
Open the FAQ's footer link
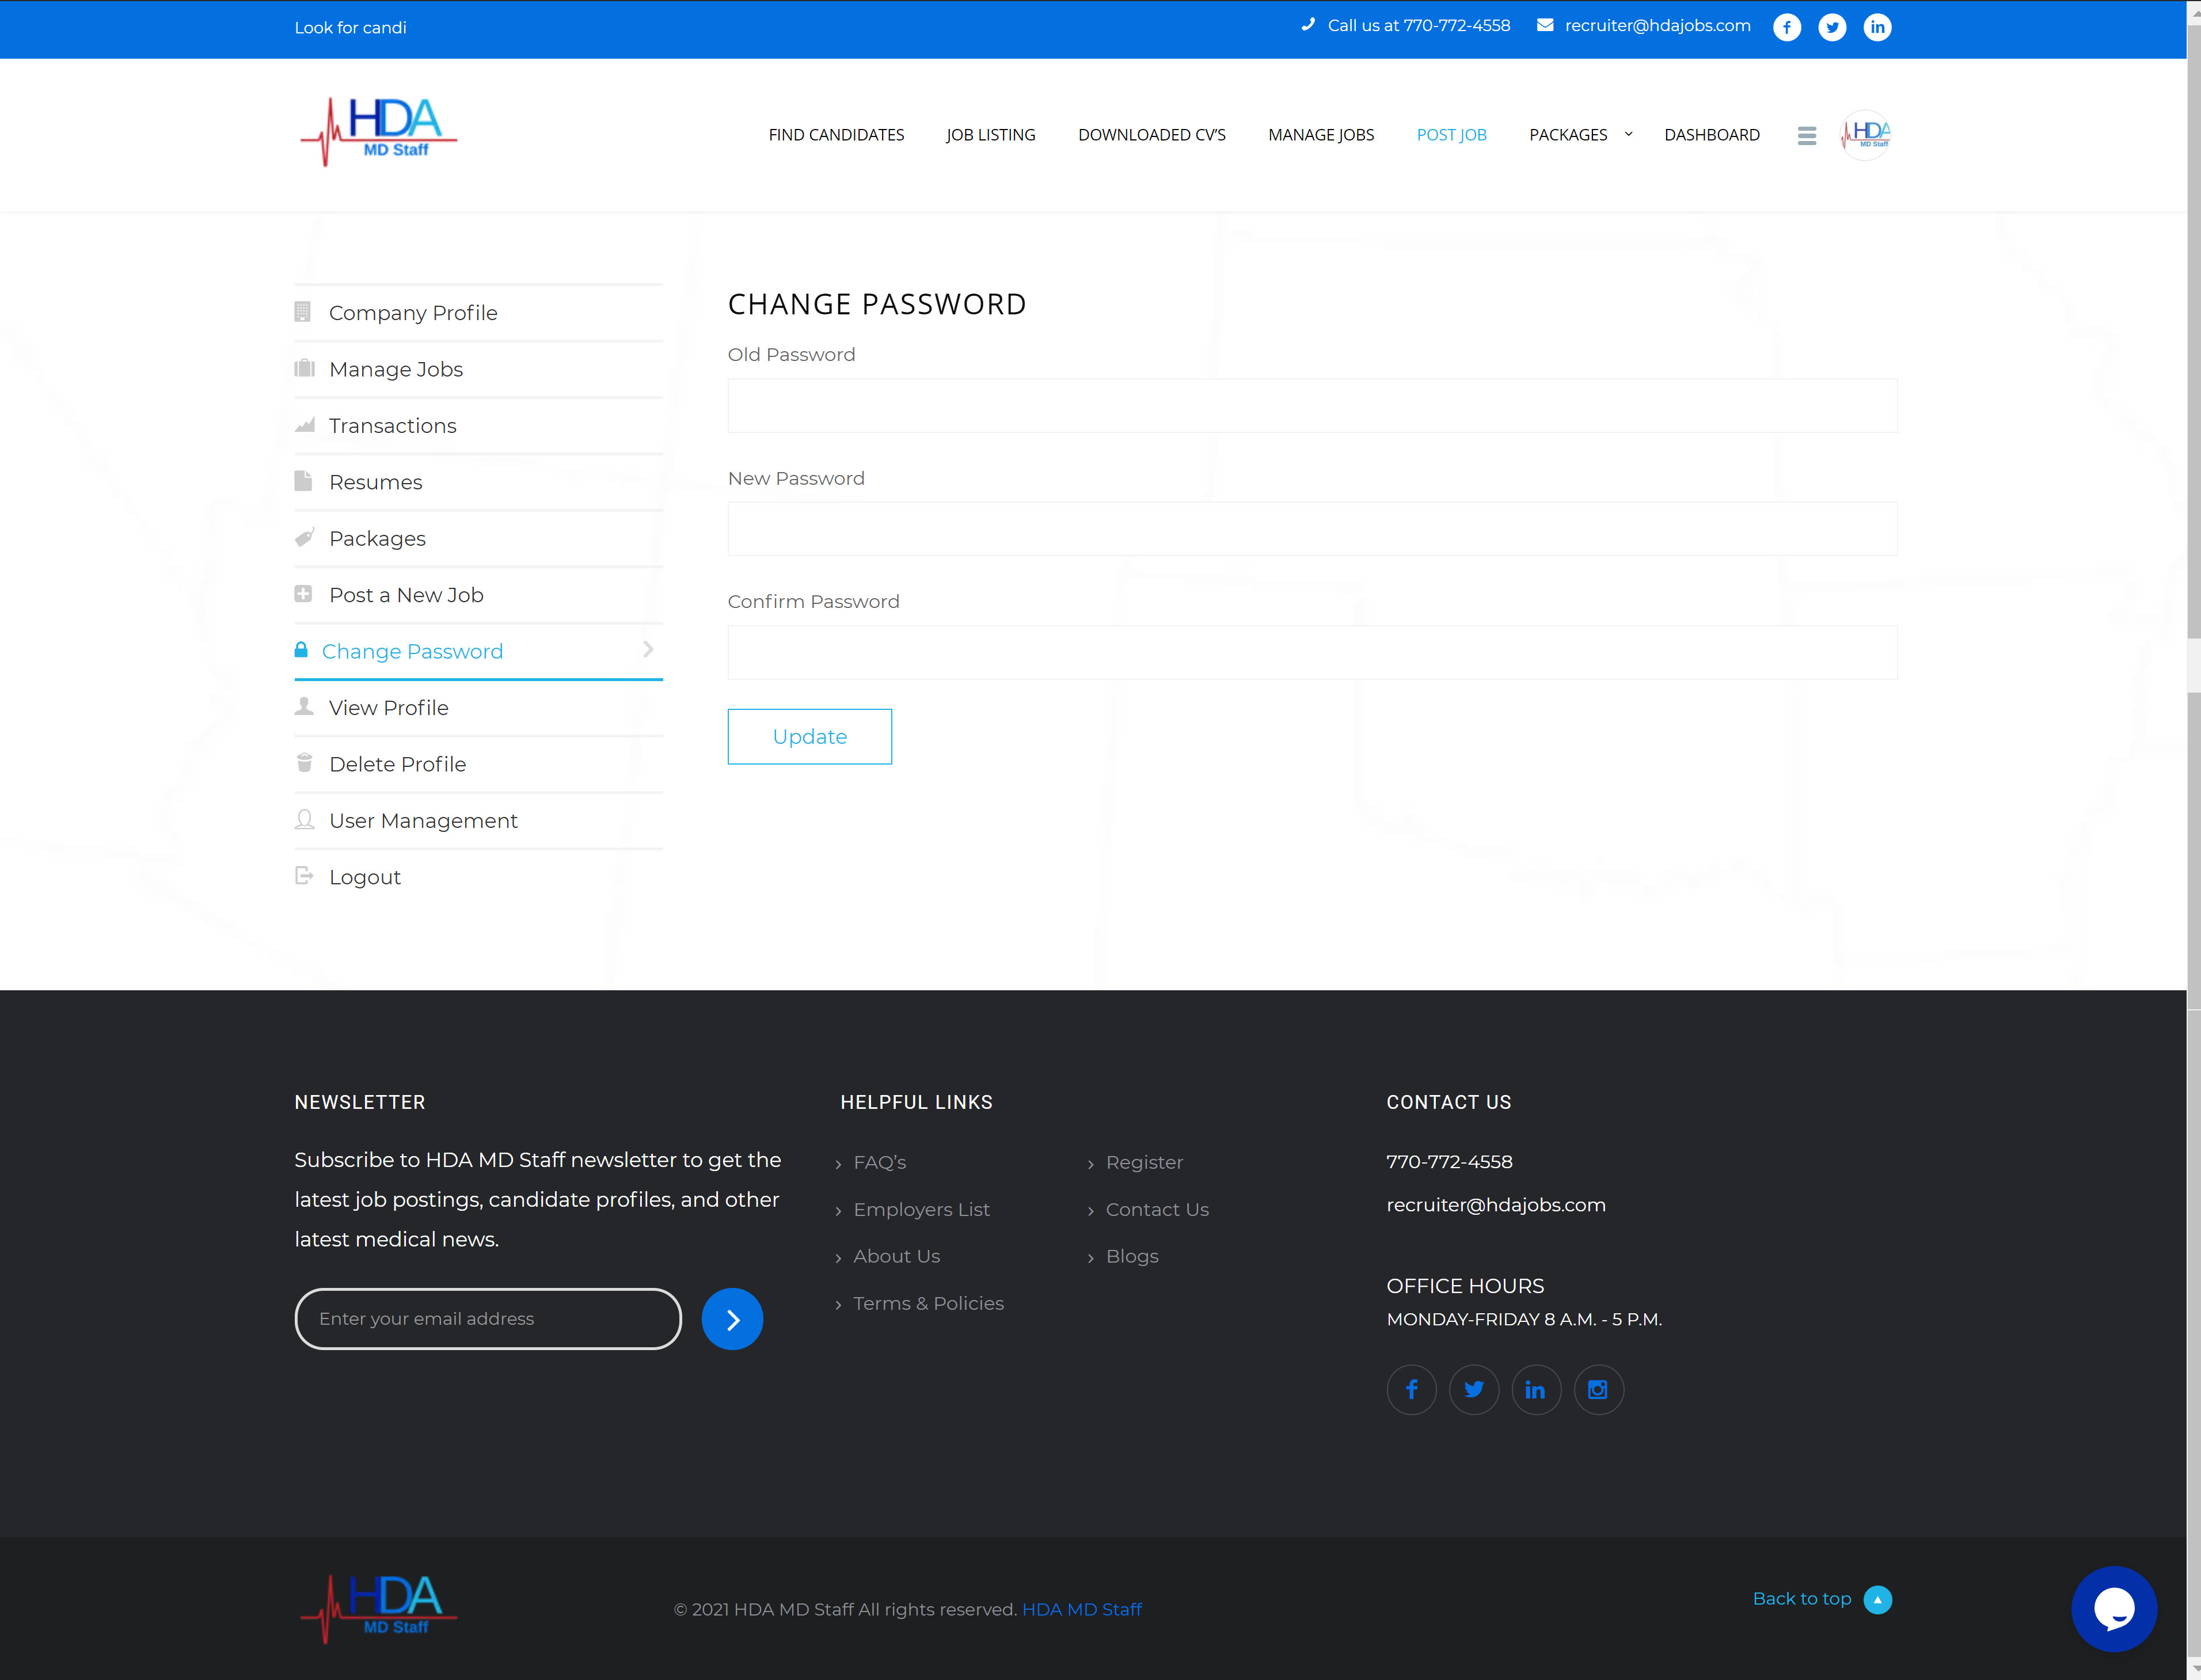pyautogui.click(x=879, y=1162)
